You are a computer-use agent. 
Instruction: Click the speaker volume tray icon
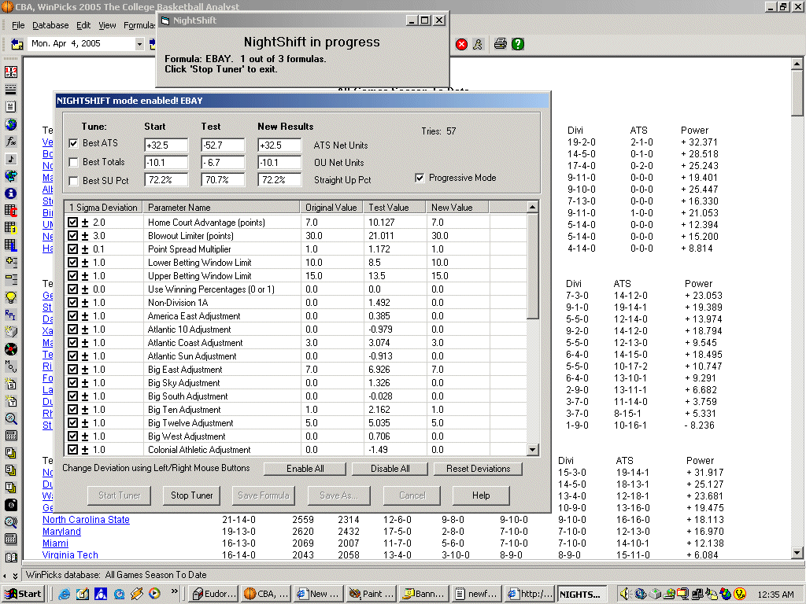click(625, 594)
